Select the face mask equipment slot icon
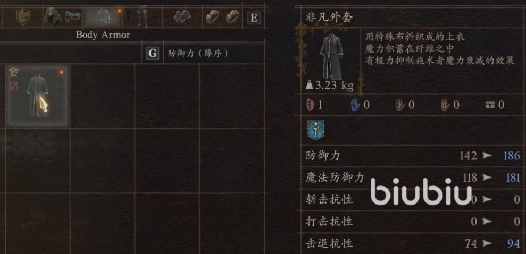 pyautogui.click(x=73, y=17)
